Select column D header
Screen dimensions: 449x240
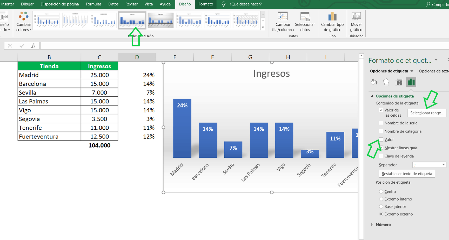click(x=137, y=57)
